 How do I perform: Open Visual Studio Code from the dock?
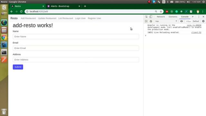(x=4, y=45)
